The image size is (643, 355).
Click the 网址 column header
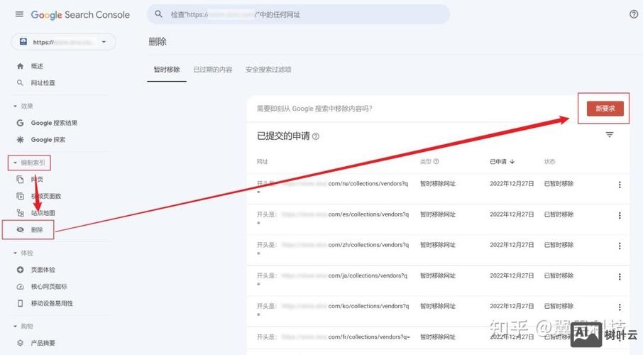click(x=262, y=162)
